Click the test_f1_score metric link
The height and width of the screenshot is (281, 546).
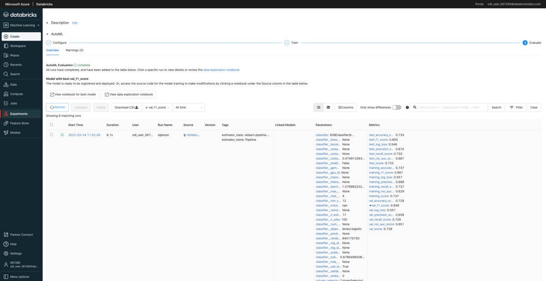(379, 140)
